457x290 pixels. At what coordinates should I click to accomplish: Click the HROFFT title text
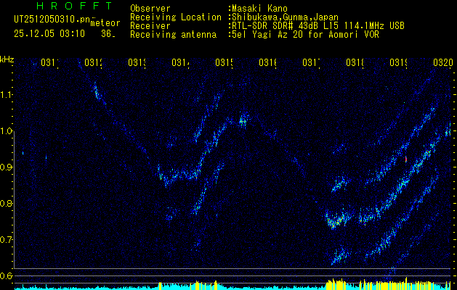[75, 6]
